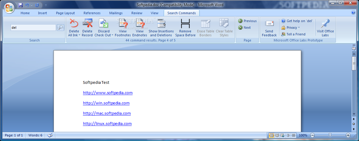Go to the Page Layout tab
359x141 pixels.
tap(65, 13)
